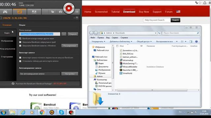Select Bandicam HDMI device recording mode icon
Viewport: 211px width, 118px height.
(34, 12)
